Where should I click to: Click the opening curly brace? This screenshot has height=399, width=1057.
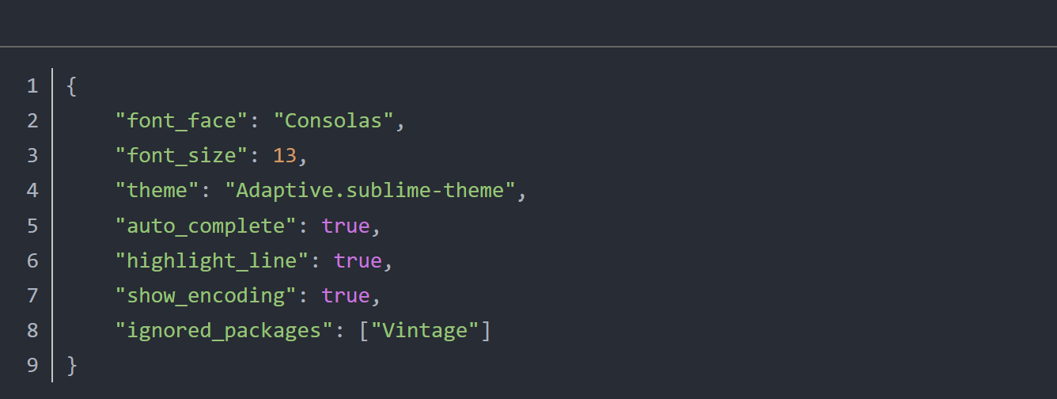click(72, 86)
